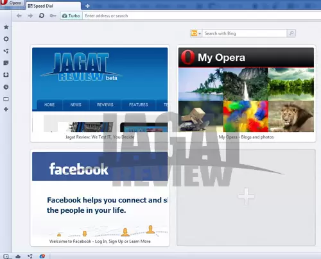Viewport: 321px width, 259px height.
Task: Open Widgets panel gear icon in sidebar
Action: 6,39
